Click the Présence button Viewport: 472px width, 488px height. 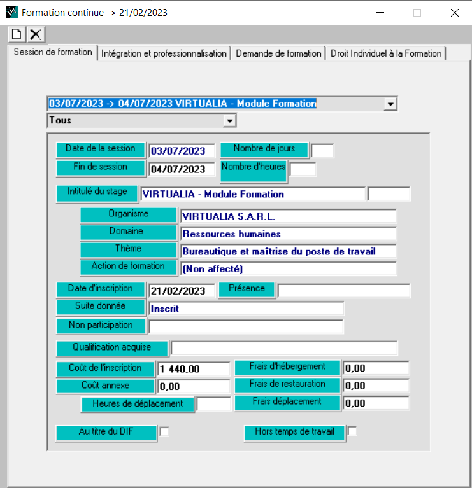(x=247, y=289)
